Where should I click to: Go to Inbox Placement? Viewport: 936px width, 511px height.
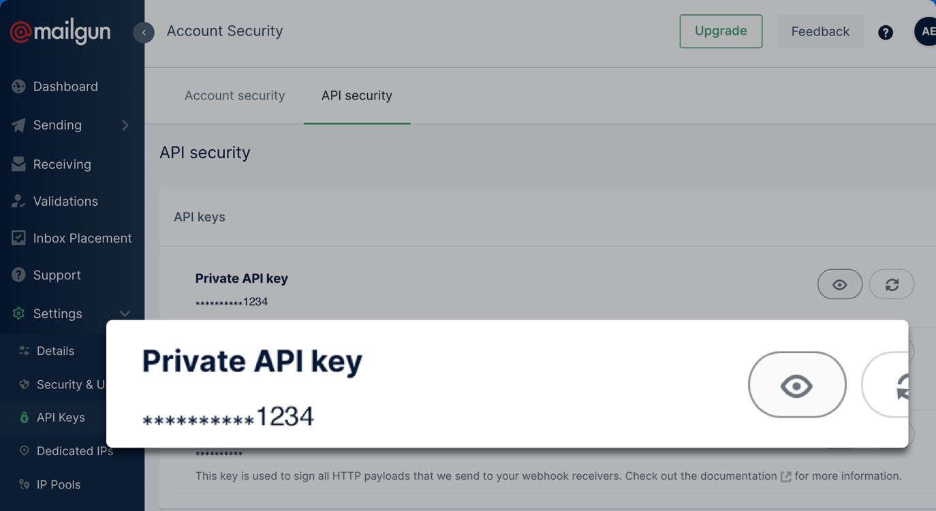82,238
